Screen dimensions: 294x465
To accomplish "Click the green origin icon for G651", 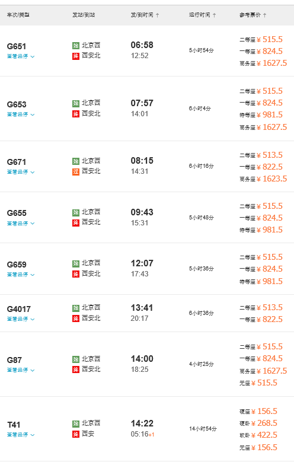I will click(76, 45).
